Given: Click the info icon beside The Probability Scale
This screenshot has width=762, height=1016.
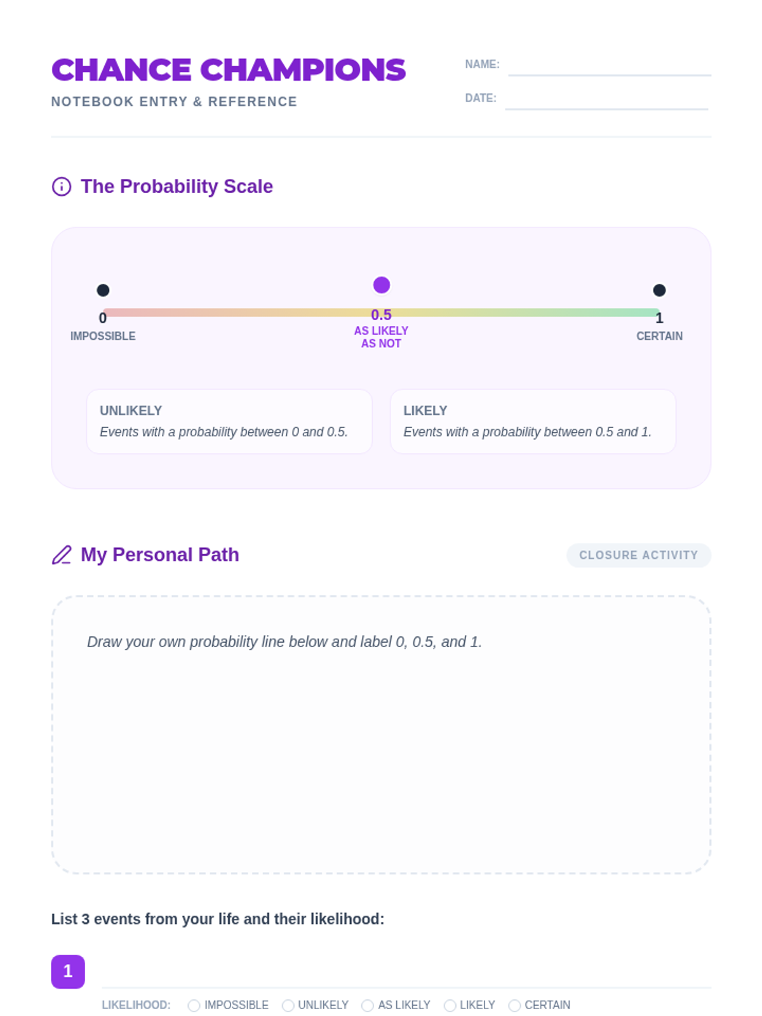Looking at the screenshot, I should click(62, 187).
